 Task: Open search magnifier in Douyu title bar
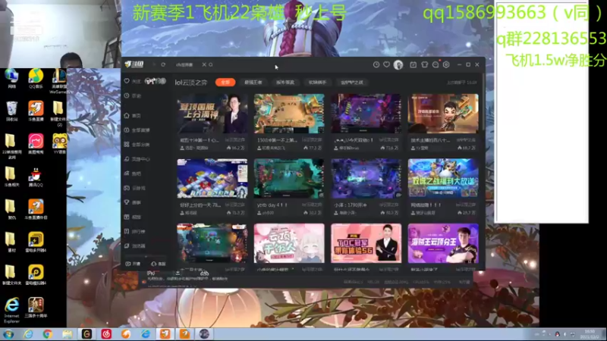[x=211, y=64]
